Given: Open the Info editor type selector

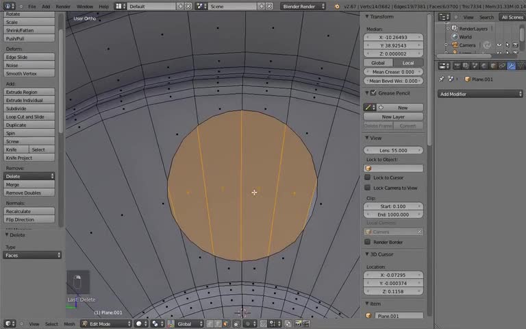Looking at the screenshot, I should point(9,6).
